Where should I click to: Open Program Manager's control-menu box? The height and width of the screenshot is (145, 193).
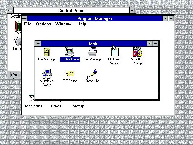(x=24, y=18)
